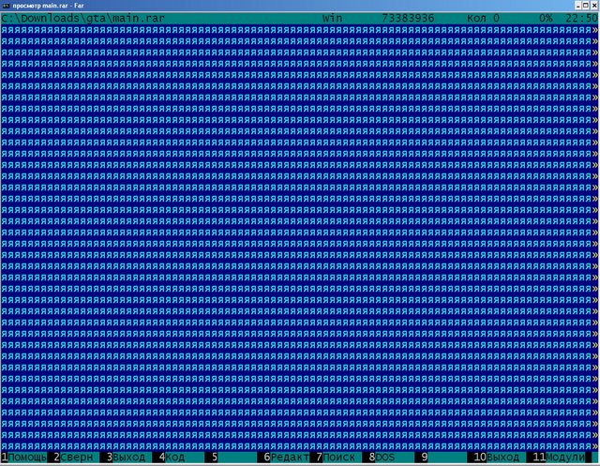This screenshot has height=466, width=600.
Task: Open the Far window system menu icon
Action: point(7,6)
